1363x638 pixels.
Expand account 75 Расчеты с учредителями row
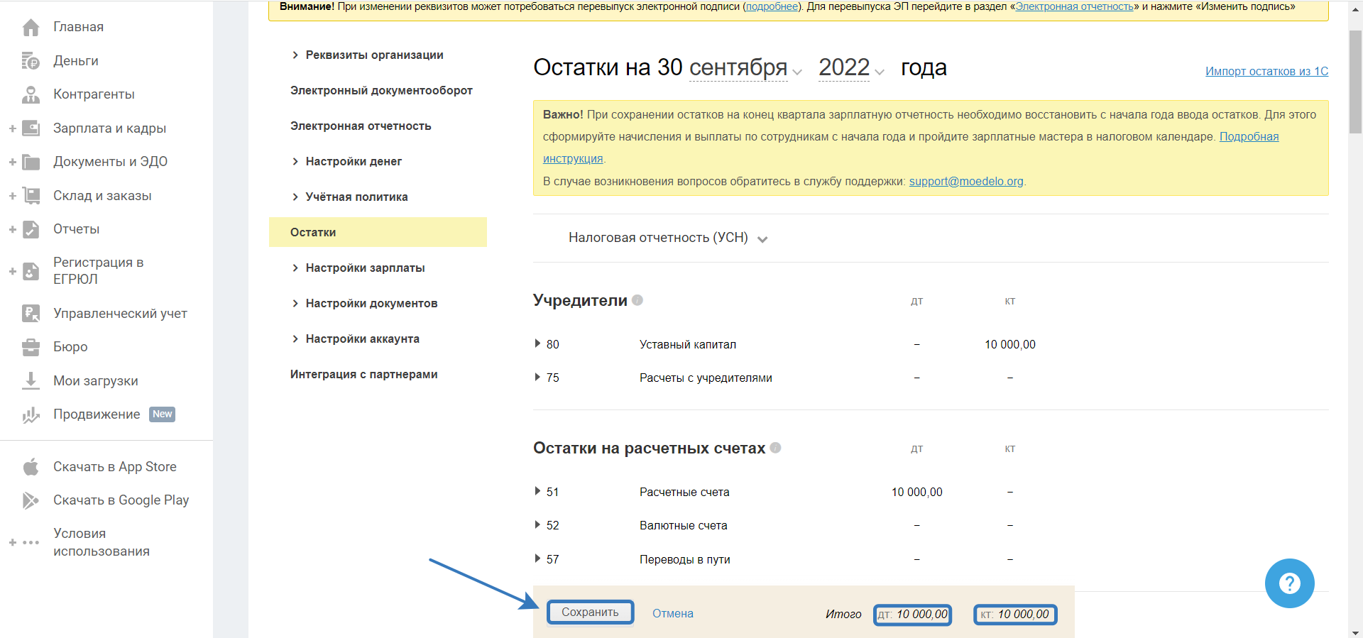tap(537, 378)
